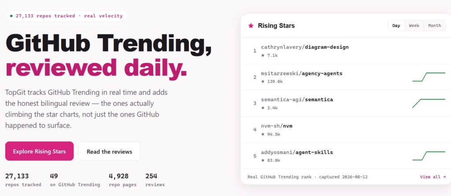451x196 pixels.
Task: Click the star count 94.5k under nvm
Action: [x=270, y=134]
